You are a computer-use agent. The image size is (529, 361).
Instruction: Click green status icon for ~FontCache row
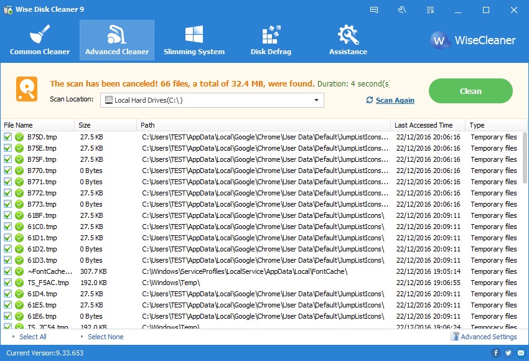click(x=19, y=271)
